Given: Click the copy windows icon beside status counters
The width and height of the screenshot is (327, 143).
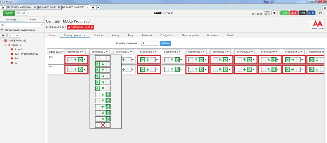Looking at the screenshot, I should pos(320,13).
